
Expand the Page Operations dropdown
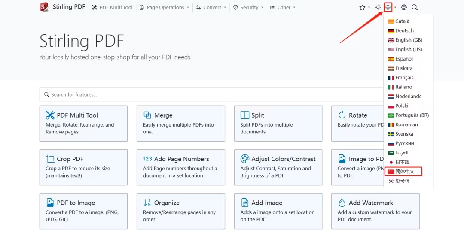click(165, 7)
